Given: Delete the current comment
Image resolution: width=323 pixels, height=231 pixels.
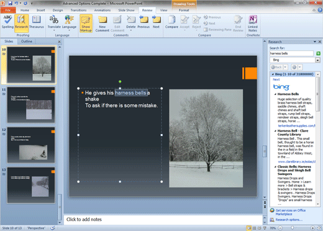Looking at the screenshot, I should coord(131,23).
